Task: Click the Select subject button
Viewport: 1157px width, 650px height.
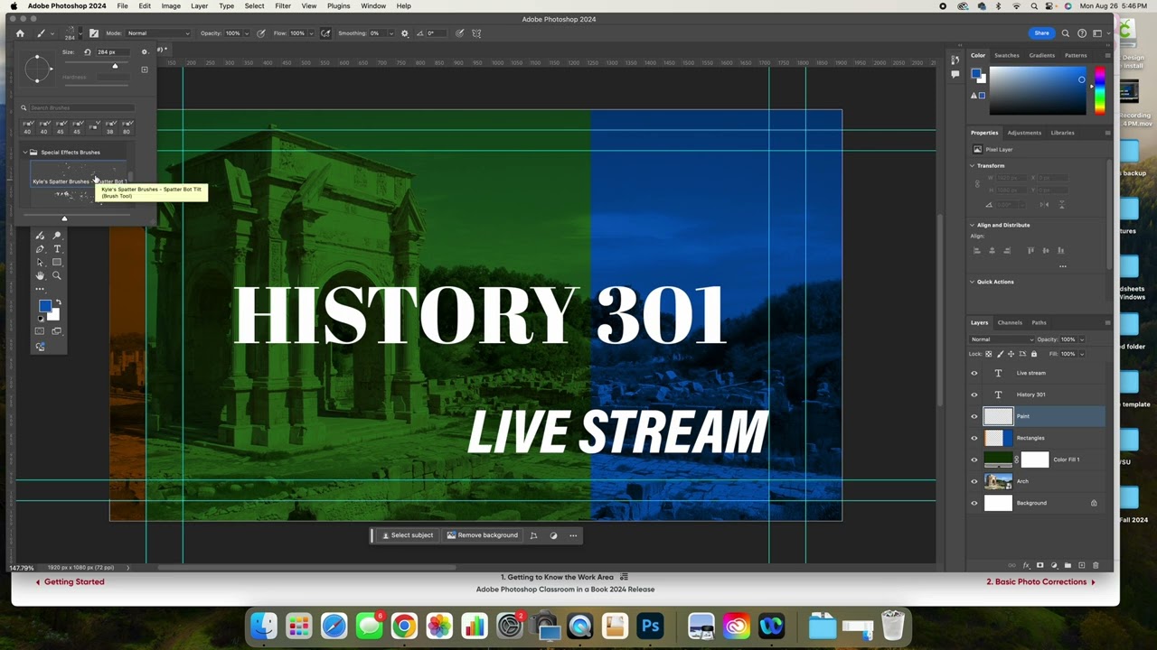Action: tap(407, 535)
